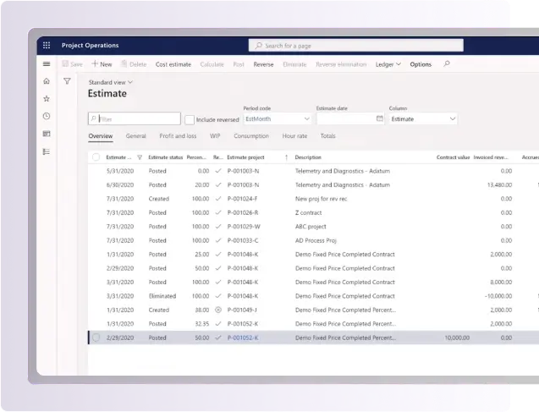
Task: Enable the Include reversed checkbox
Action: point(190,119)
